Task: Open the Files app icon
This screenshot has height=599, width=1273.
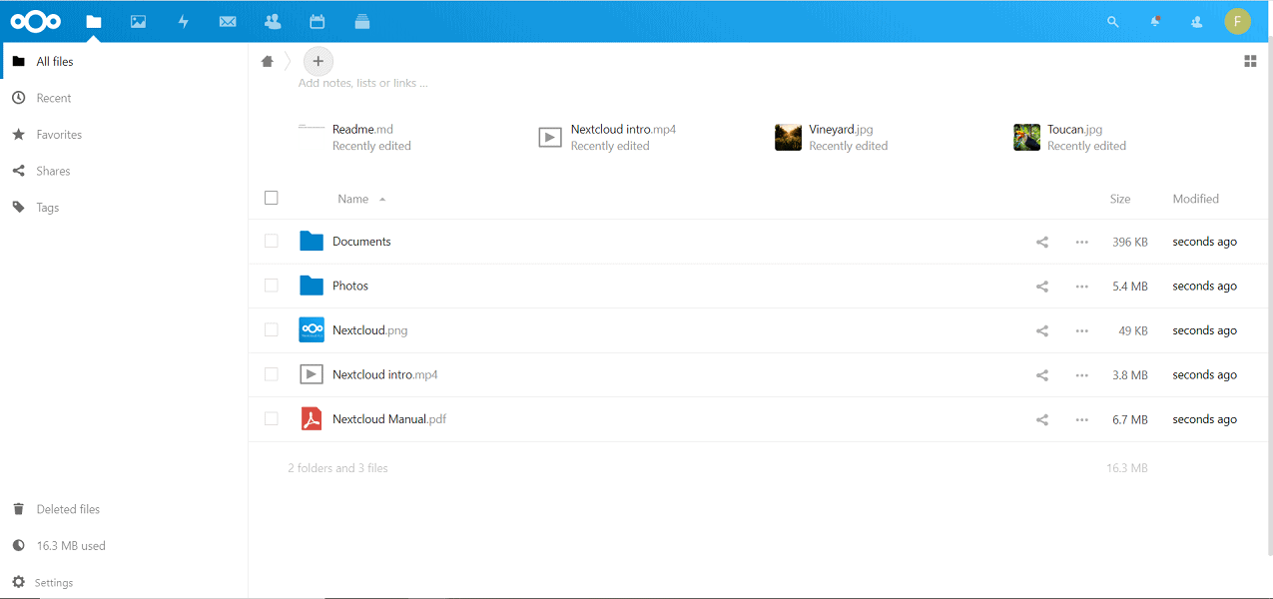Action: pos(94,21)
